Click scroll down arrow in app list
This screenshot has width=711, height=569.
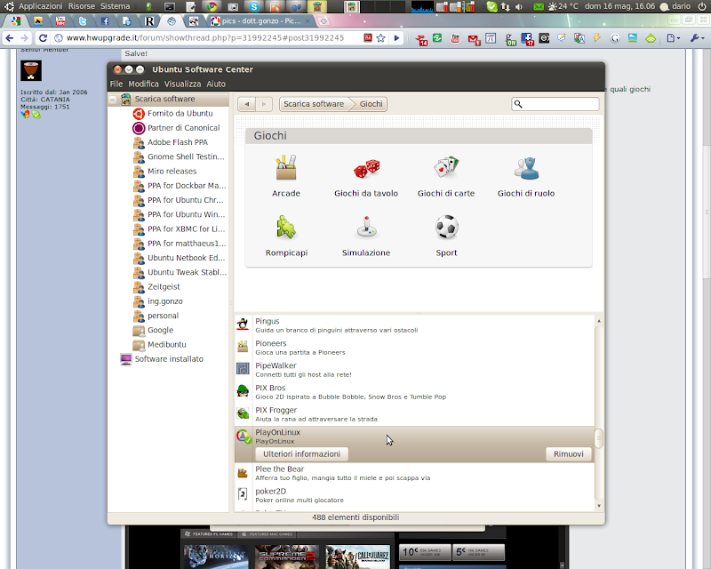pyautogui.click(x=599, y=506)
